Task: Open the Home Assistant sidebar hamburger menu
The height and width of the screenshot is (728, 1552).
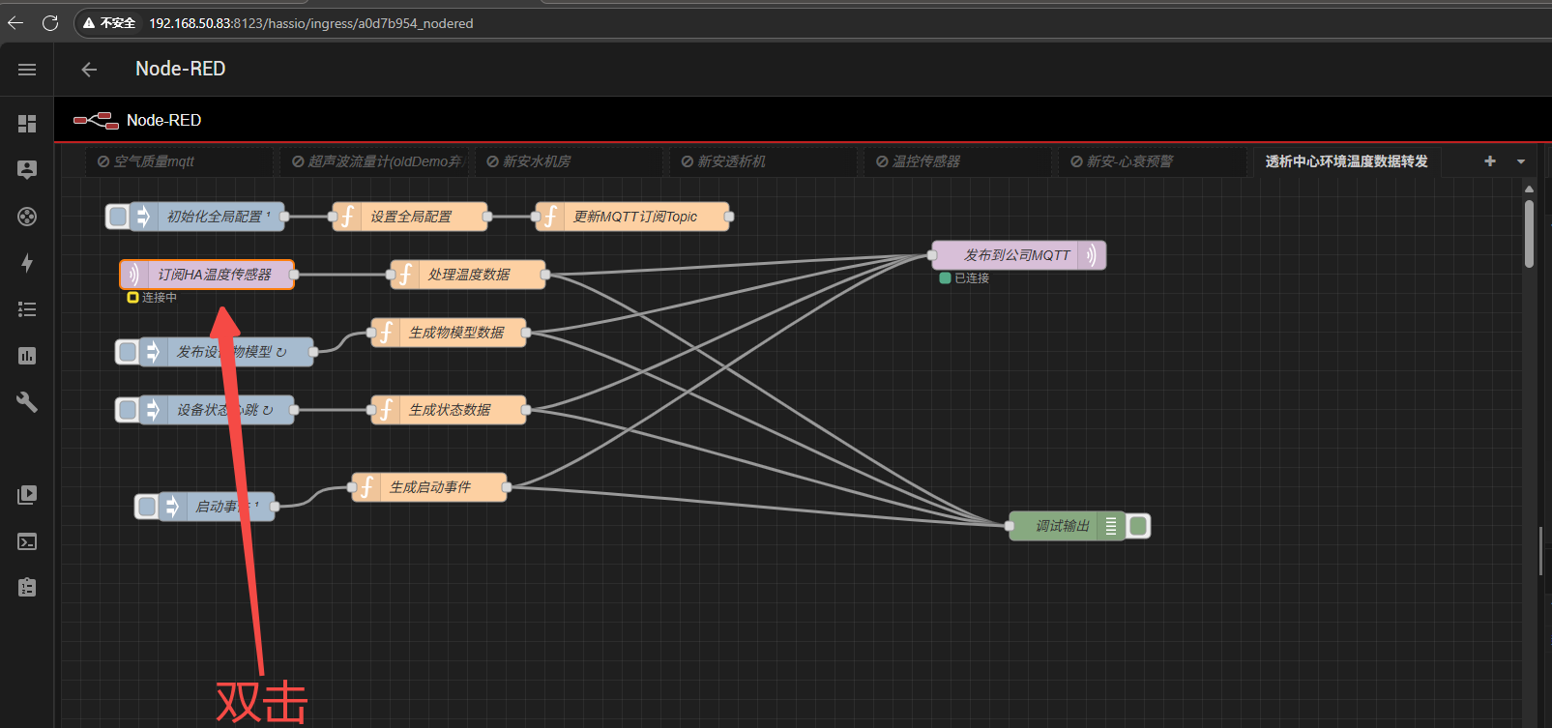Action: [27, 70]
